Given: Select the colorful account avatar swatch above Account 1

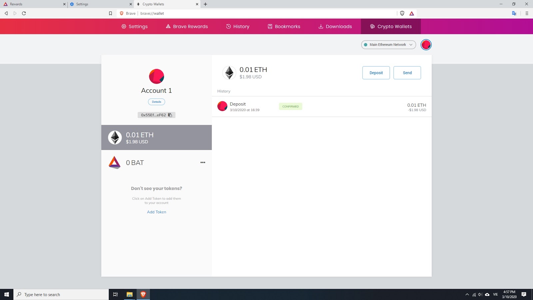Looking at the screenshot, I should pos(156,76).
